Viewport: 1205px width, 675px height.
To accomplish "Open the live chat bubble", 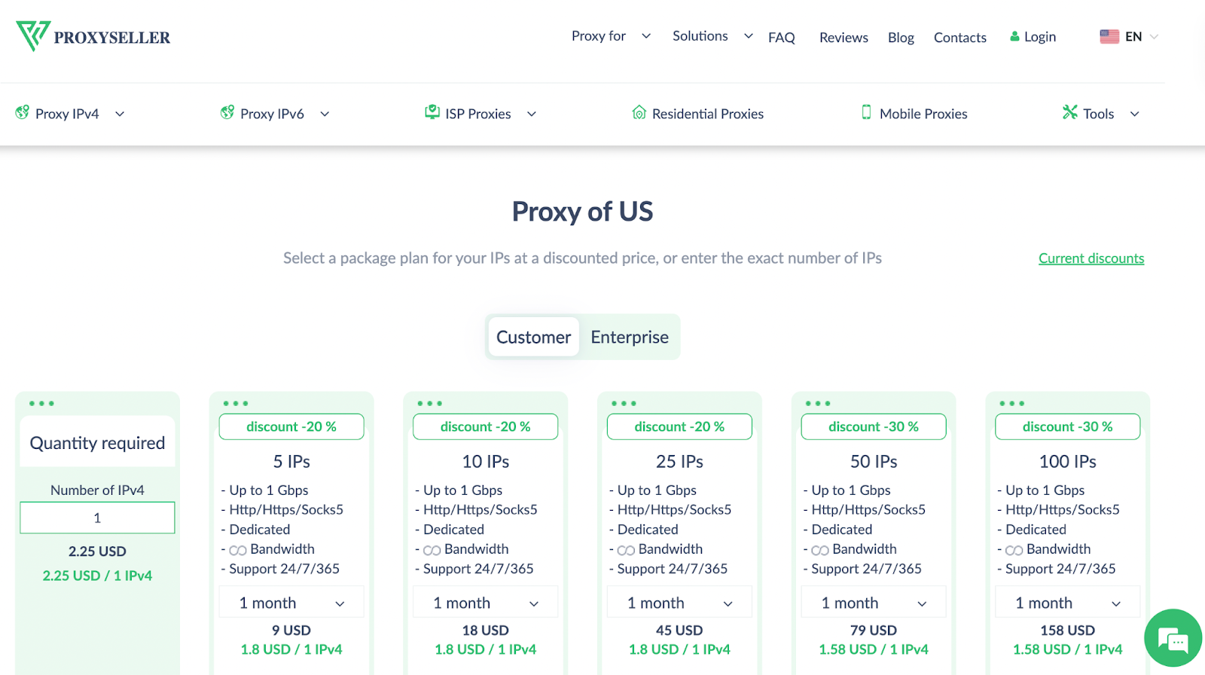I will (1173, 639).
